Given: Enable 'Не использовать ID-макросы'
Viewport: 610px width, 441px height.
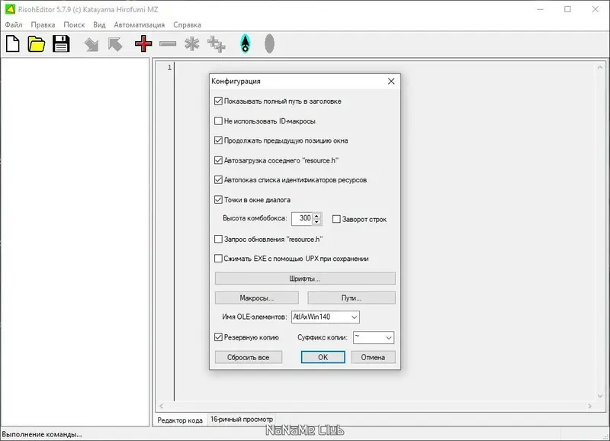Looking at the screenshot, I should (x=219, y=121).
